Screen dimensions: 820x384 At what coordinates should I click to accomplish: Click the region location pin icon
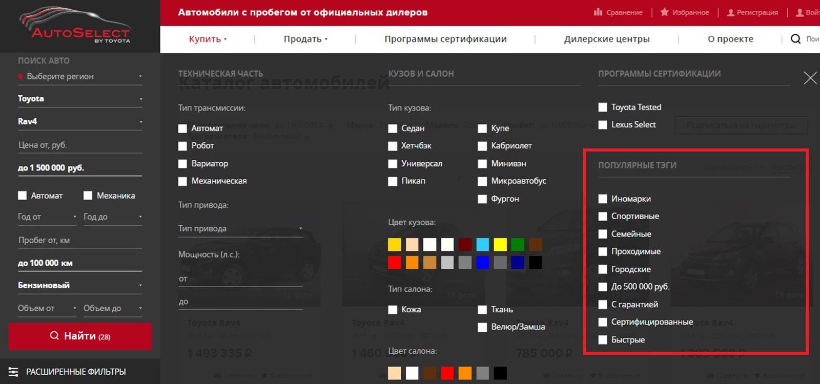pos(20,76)
